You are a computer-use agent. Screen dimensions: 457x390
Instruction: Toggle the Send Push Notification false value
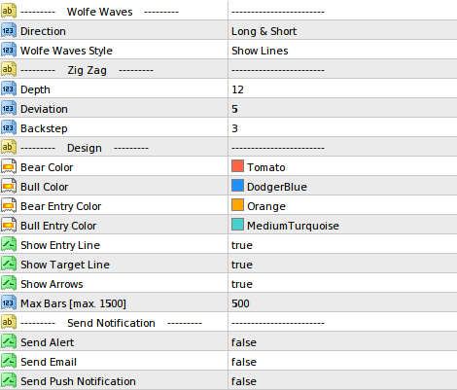[244, 381]
